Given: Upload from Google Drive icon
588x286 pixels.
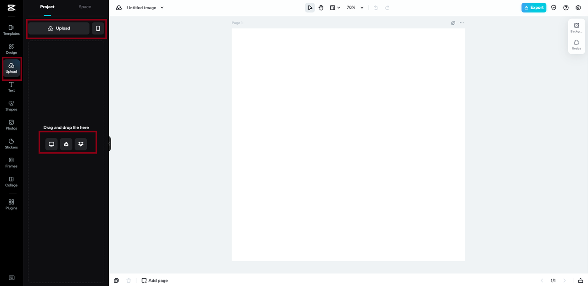Looking at the screenshot, I should point(66,144).
